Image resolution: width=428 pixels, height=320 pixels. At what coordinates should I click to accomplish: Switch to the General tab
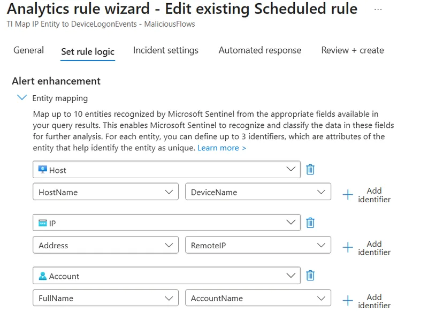point(29,50)
